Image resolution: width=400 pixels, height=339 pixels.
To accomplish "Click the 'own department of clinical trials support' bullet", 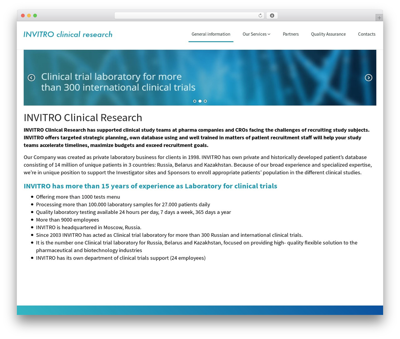I will pos(121,258).
